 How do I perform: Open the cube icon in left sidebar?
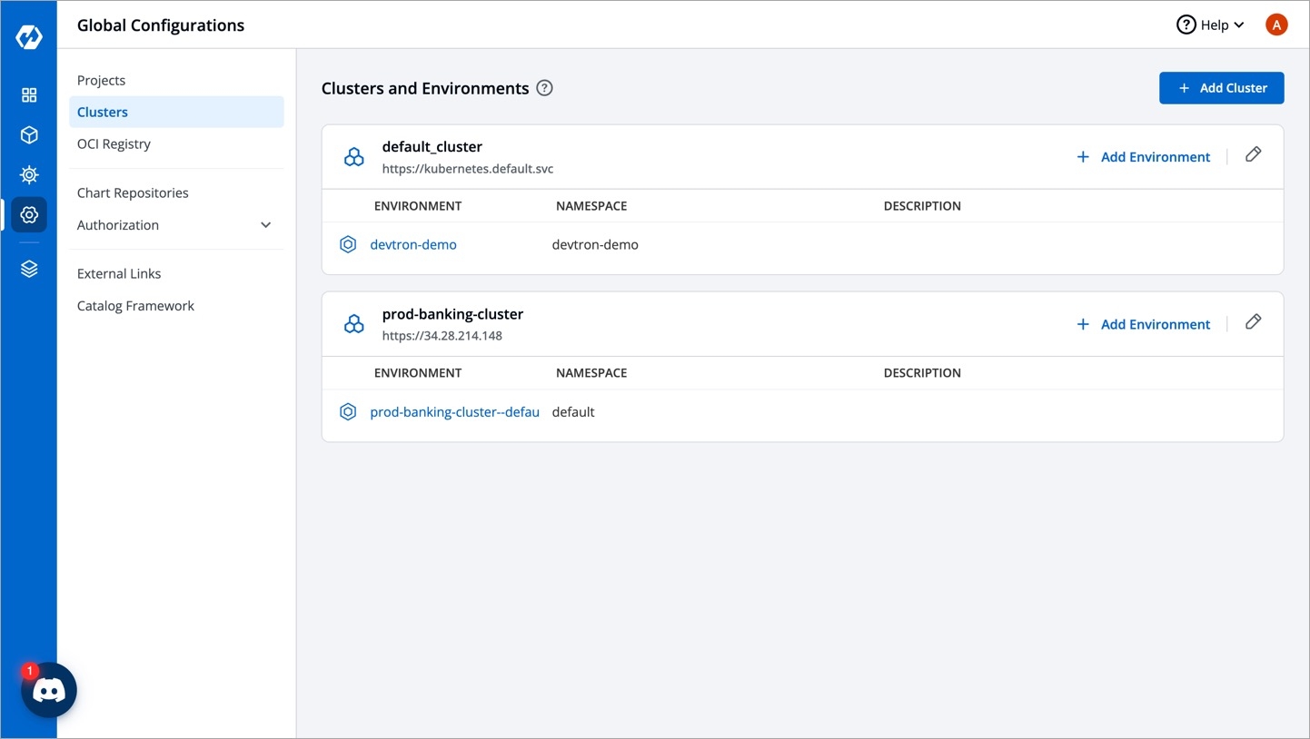point(29,135)
